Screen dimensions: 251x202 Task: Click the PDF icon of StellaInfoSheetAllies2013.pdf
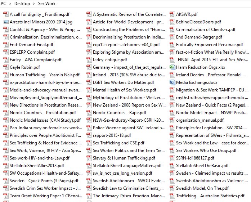point(6,166)
